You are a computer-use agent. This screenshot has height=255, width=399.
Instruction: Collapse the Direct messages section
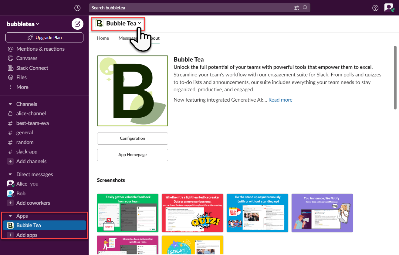[x=10, y=174]
